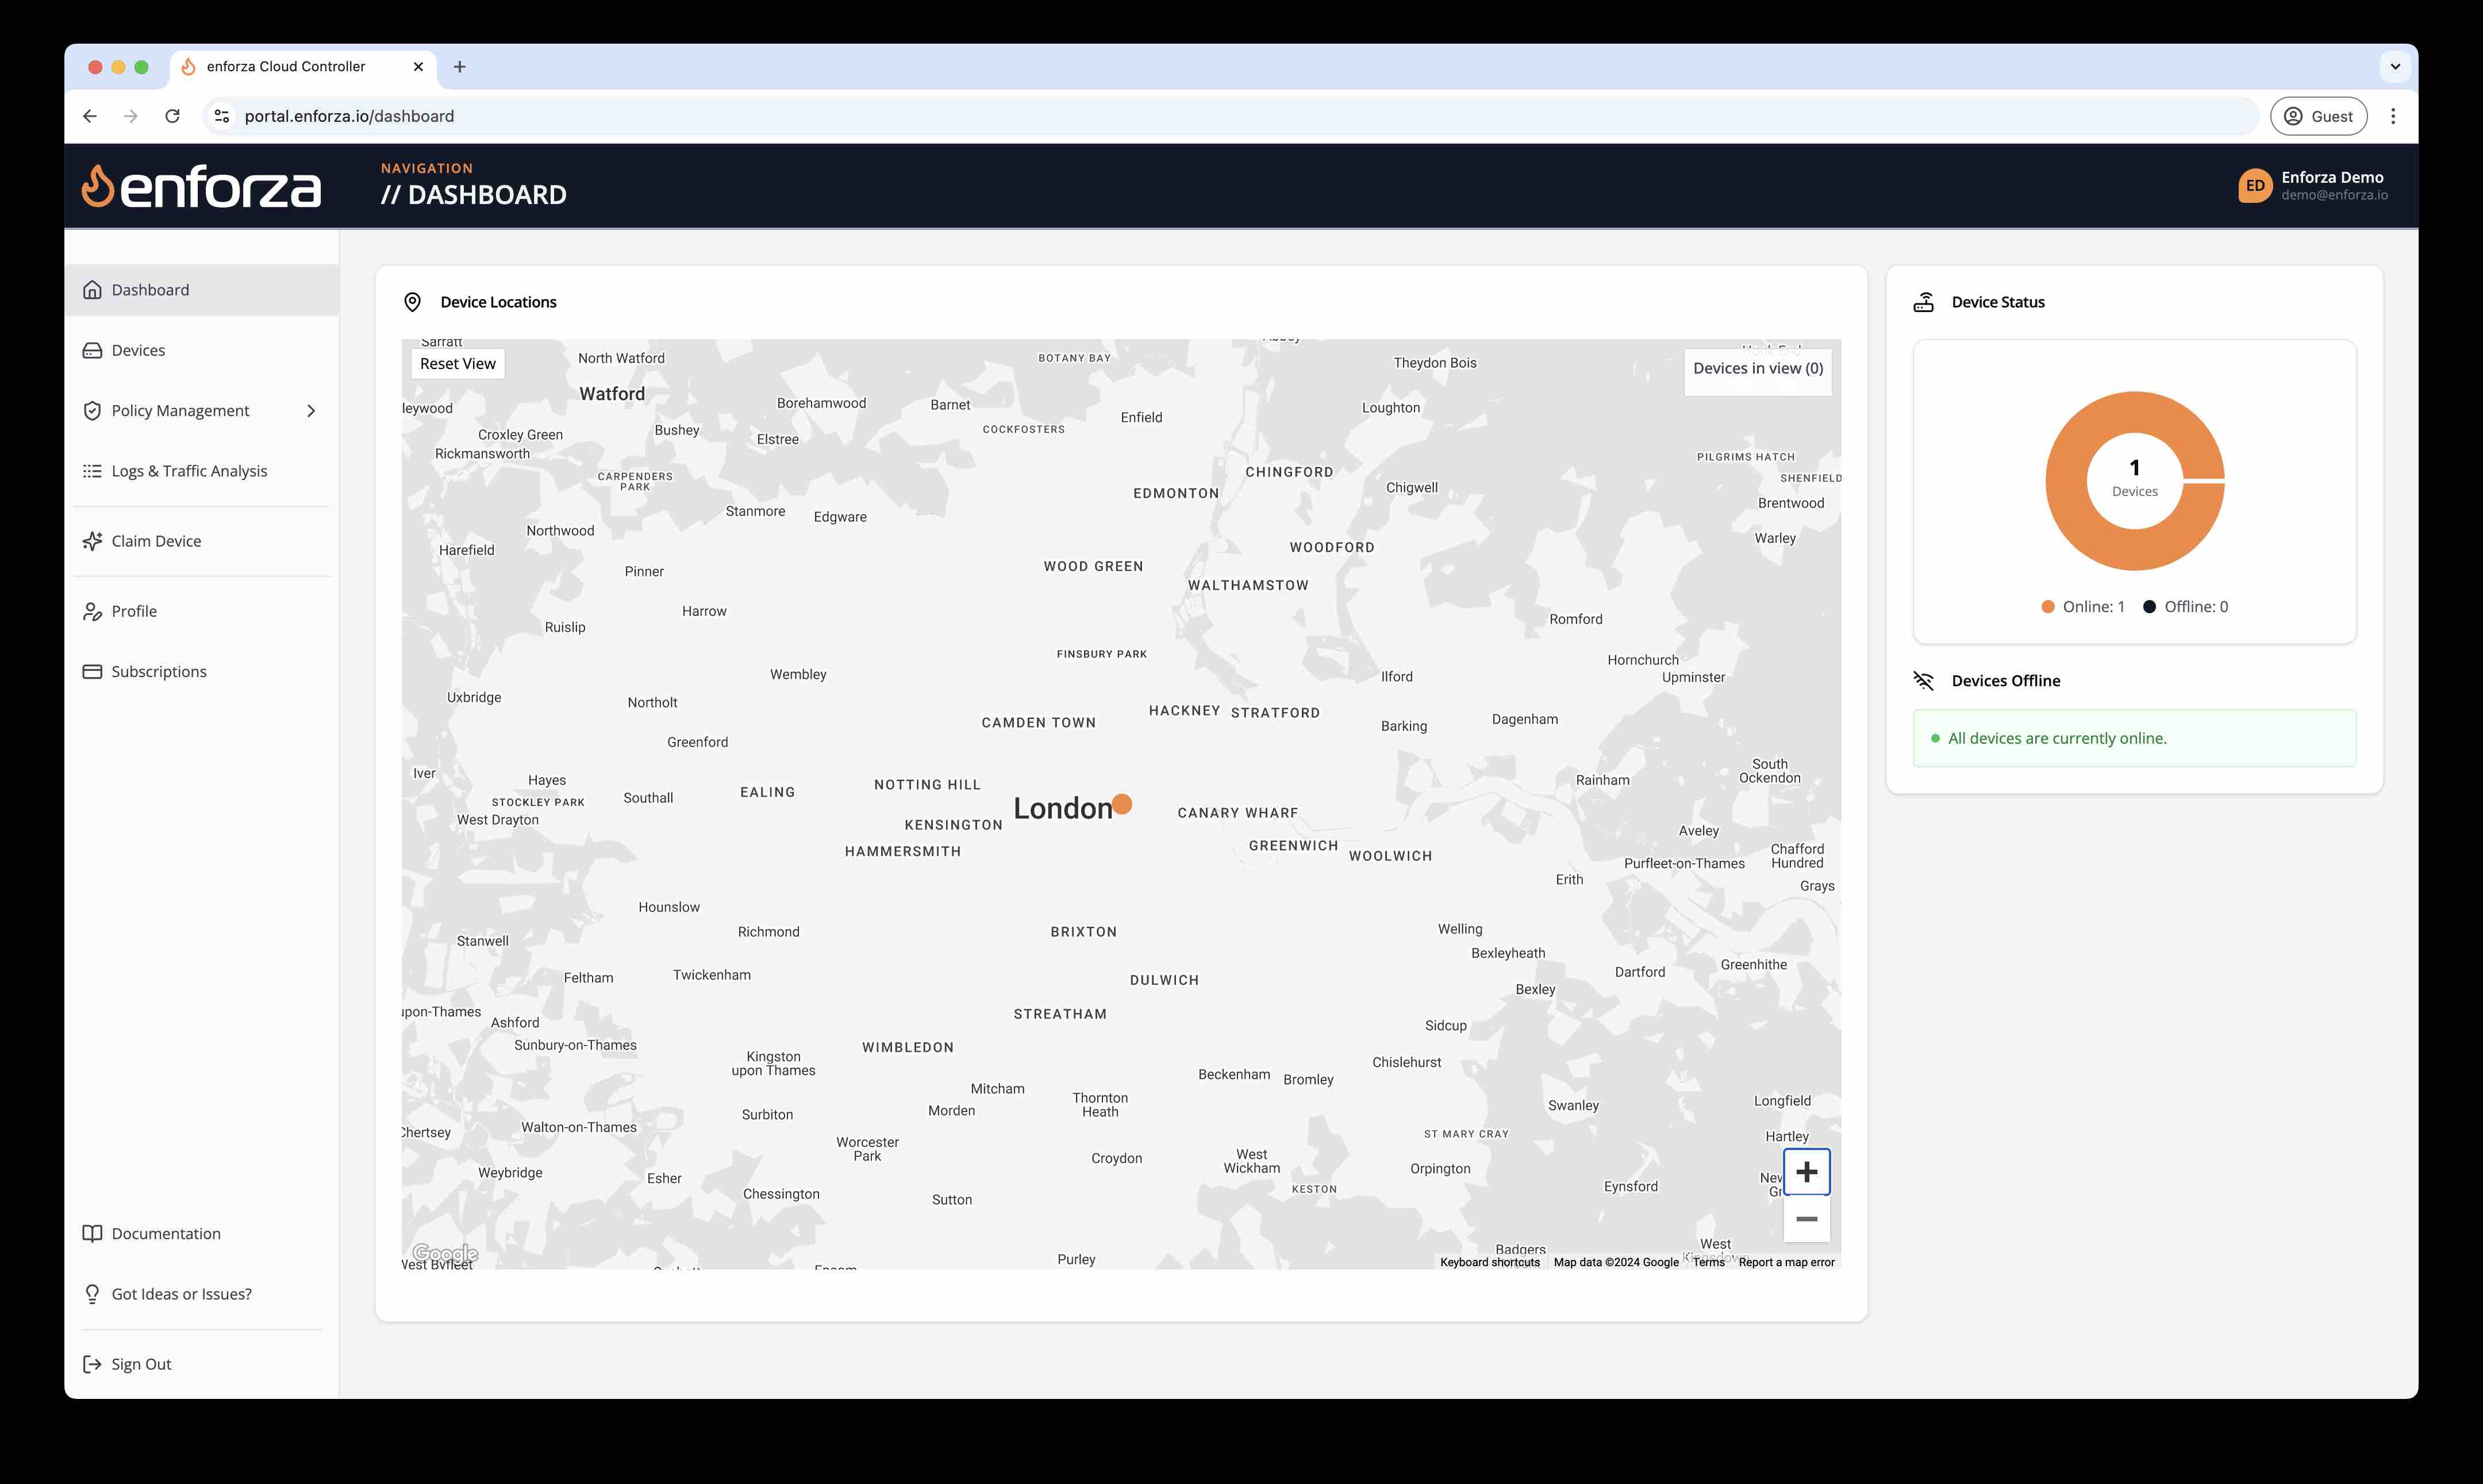Click the map Terms link
2483x1484 pixels.
pyautogui.click(x=1709, y=1262)
